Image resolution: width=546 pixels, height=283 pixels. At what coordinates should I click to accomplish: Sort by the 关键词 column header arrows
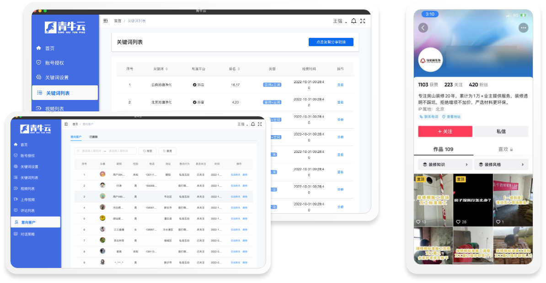click(x=166, y=69)
